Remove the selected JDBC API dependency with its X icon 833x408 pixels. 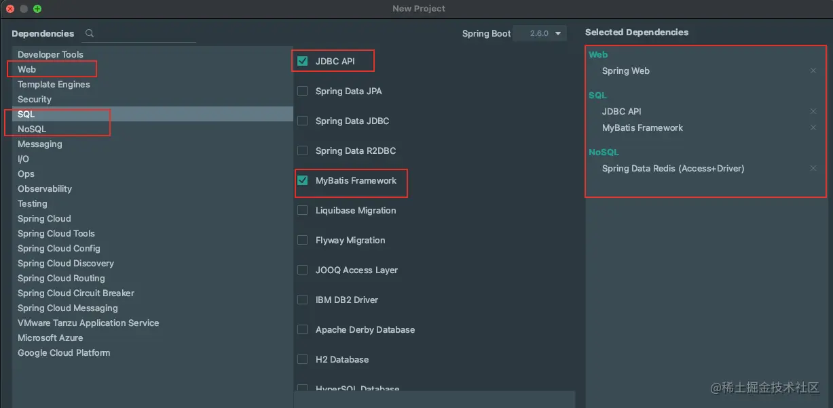(x=813, y=111)
